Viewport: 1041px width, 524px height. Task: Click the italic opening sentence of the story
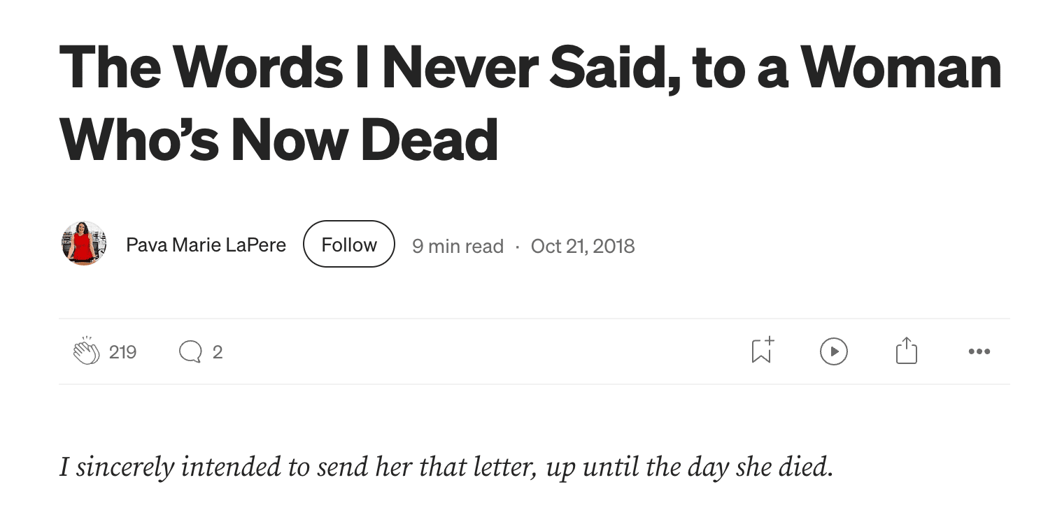(x=446, y=467)
